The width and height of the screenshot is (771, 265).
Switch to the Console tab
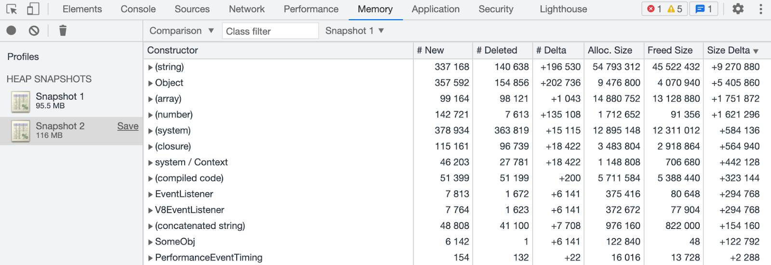tap(138, 9)
